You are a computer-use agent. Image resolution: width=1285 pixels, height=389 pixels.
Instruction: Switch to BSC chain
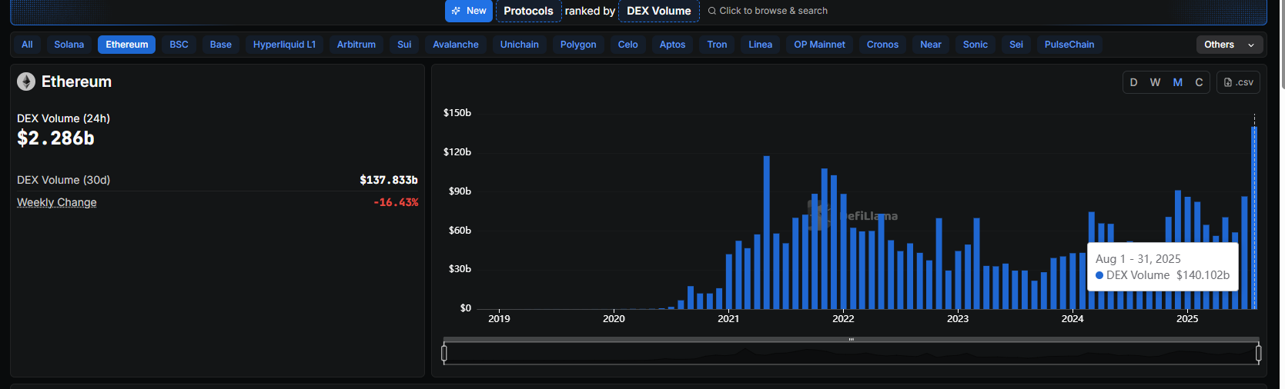(179, 45)
